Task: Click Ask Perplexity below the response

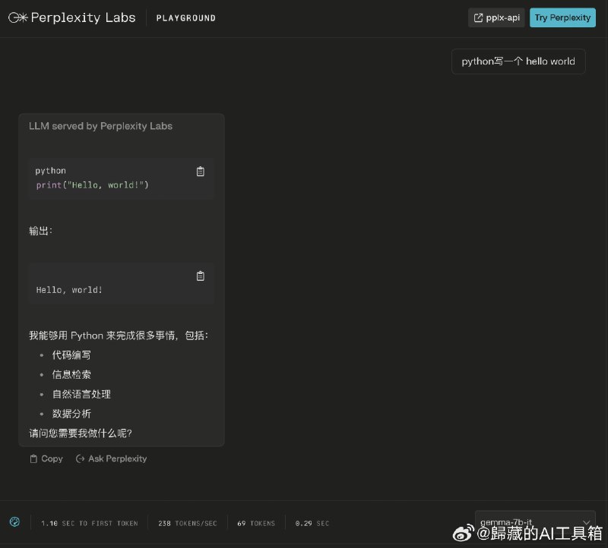Action: 111,458
